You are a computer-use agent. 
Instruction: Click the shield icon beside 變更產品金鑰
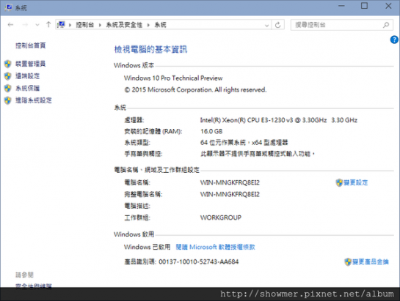click(x=348, y=261)
